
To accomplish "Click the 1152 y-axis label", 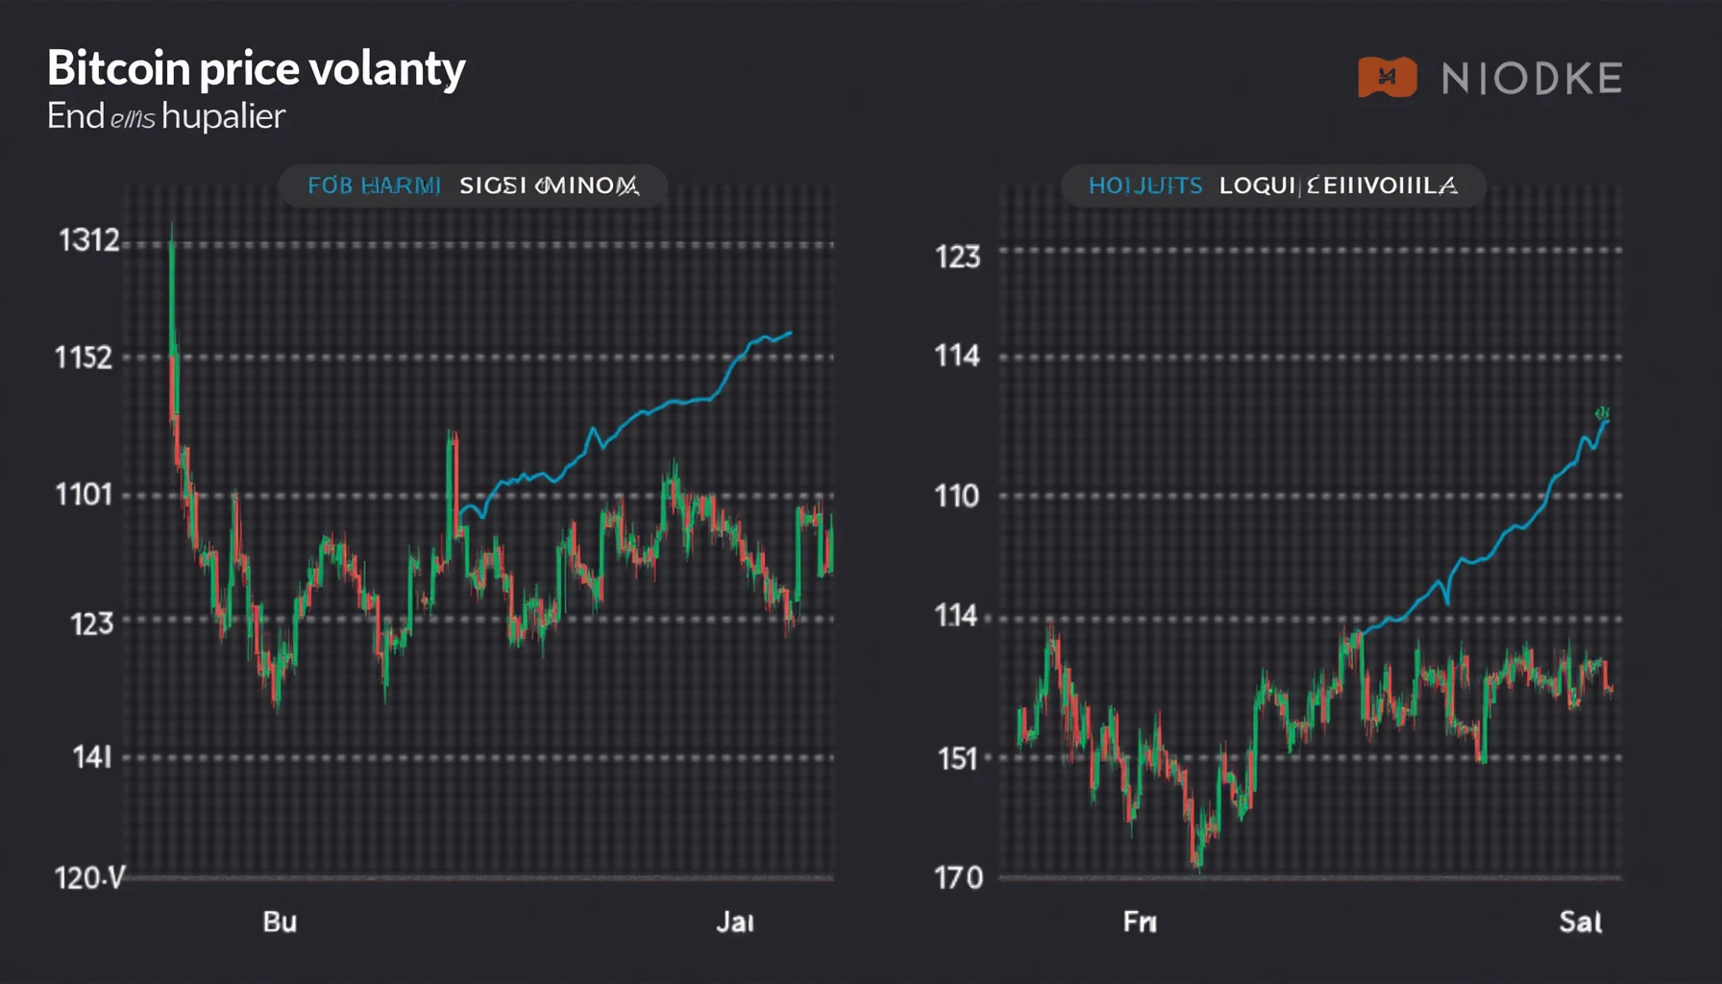I will click(84, 357).
